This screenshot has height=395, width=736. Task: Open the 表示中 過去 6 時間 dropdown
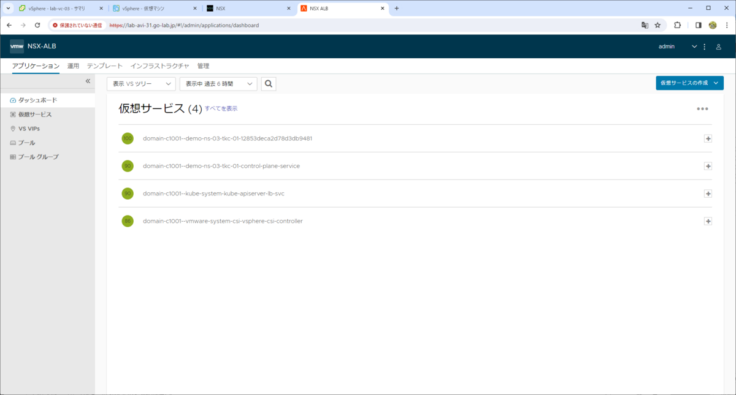tap(218, 84)
